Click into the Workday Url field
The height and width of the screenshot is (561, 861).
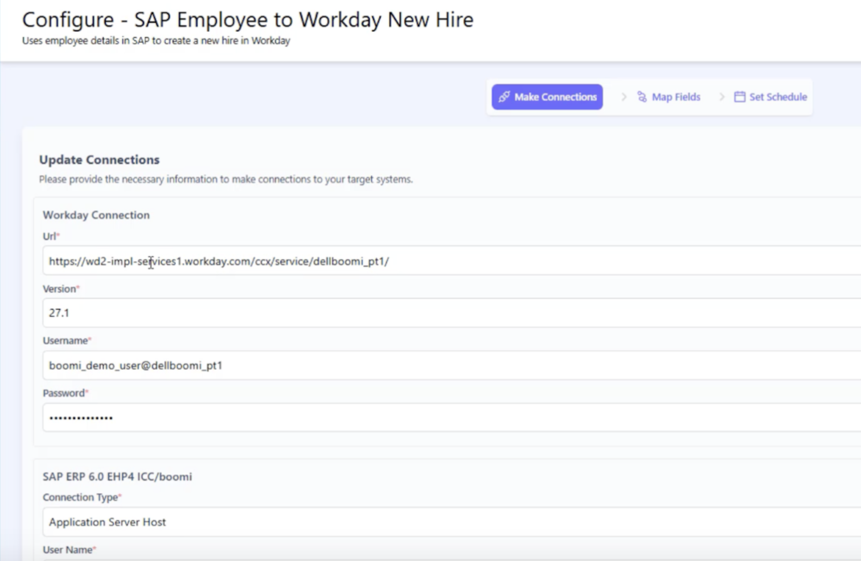[x=452, y=261]
